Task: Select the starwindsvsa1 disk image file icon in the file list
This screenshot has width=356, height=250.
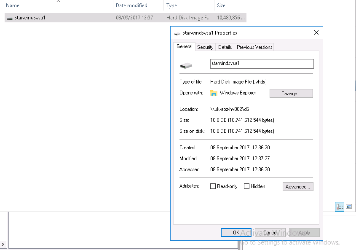Action: [10, 18]
